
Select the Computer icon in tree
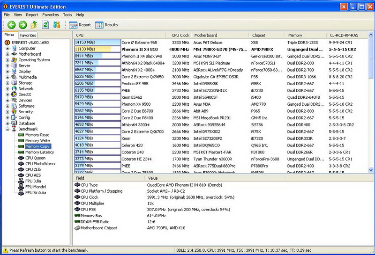pyautogui.click(x=15, y=48)
